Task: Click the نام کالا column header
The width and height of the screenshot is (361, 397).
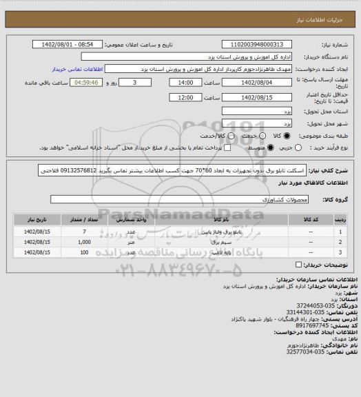Action: tap(221, 219)
